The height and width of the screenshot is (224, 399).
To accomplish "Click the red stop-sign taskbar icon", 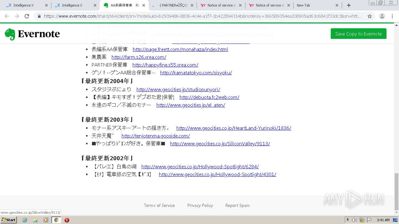I will tap(67, 220).
